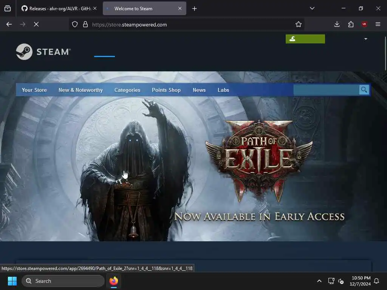Open the News section
Screen dimensions: 387x290
click(199, 90)
